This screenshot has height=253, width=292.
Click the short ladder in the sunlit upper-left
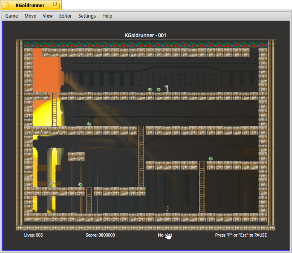pyautogui.click(x=54, y=109)
